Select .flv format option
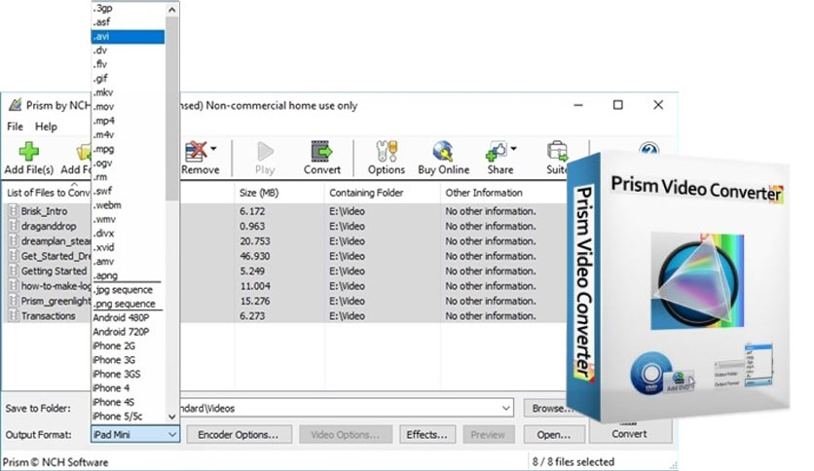The width and height of the screenshot is (814, 471). [x=129, y=64]
